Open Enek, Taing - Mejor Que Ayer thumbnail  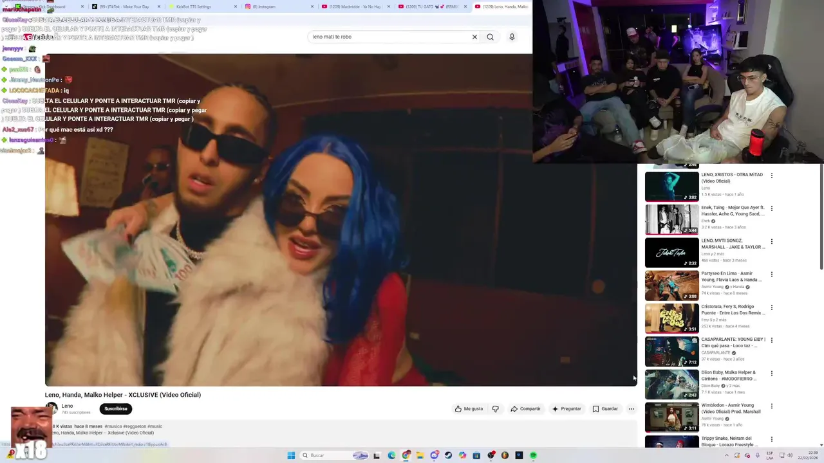(x=671, y=219)
